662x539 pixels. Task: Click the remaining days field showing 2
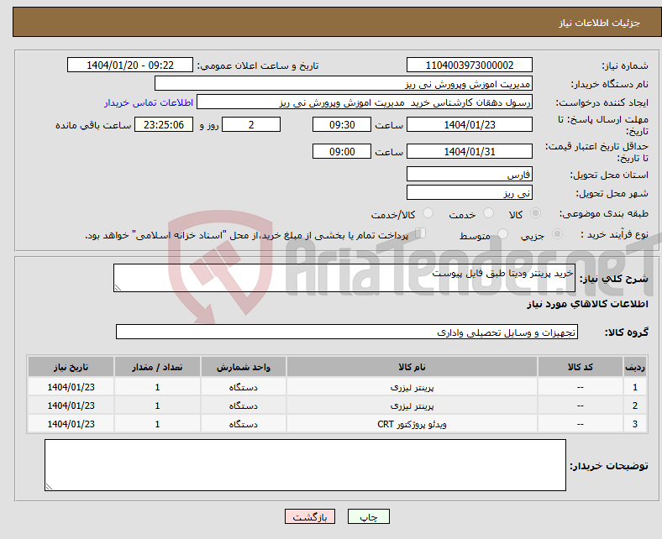point(251,124)
